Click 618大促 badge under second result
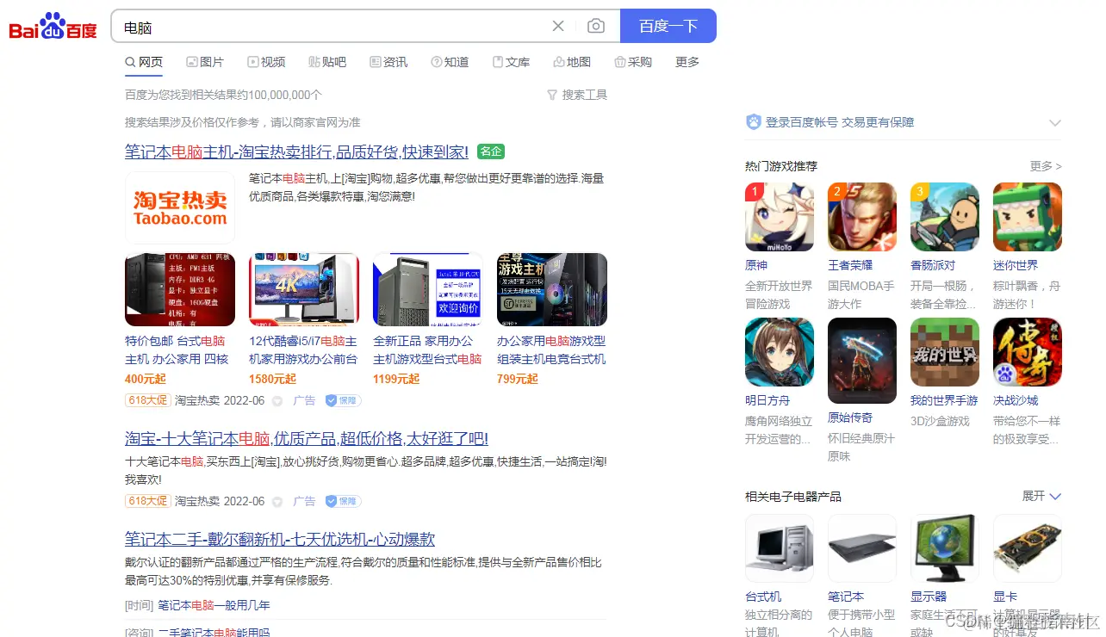 pyautogui.click(x=147, y=501)
